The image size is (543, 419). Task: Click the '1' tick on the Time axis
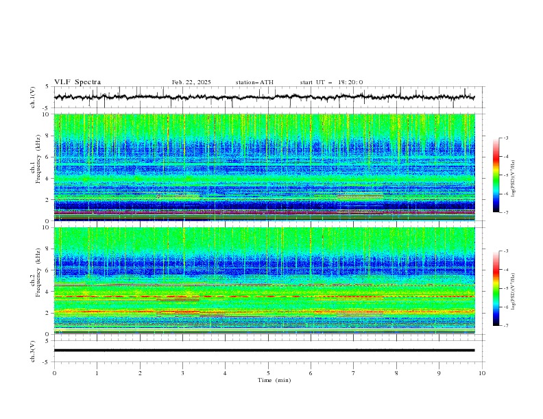[97, 373]
